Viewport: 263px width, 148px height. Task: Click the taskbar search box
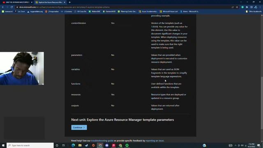[30, 145]
